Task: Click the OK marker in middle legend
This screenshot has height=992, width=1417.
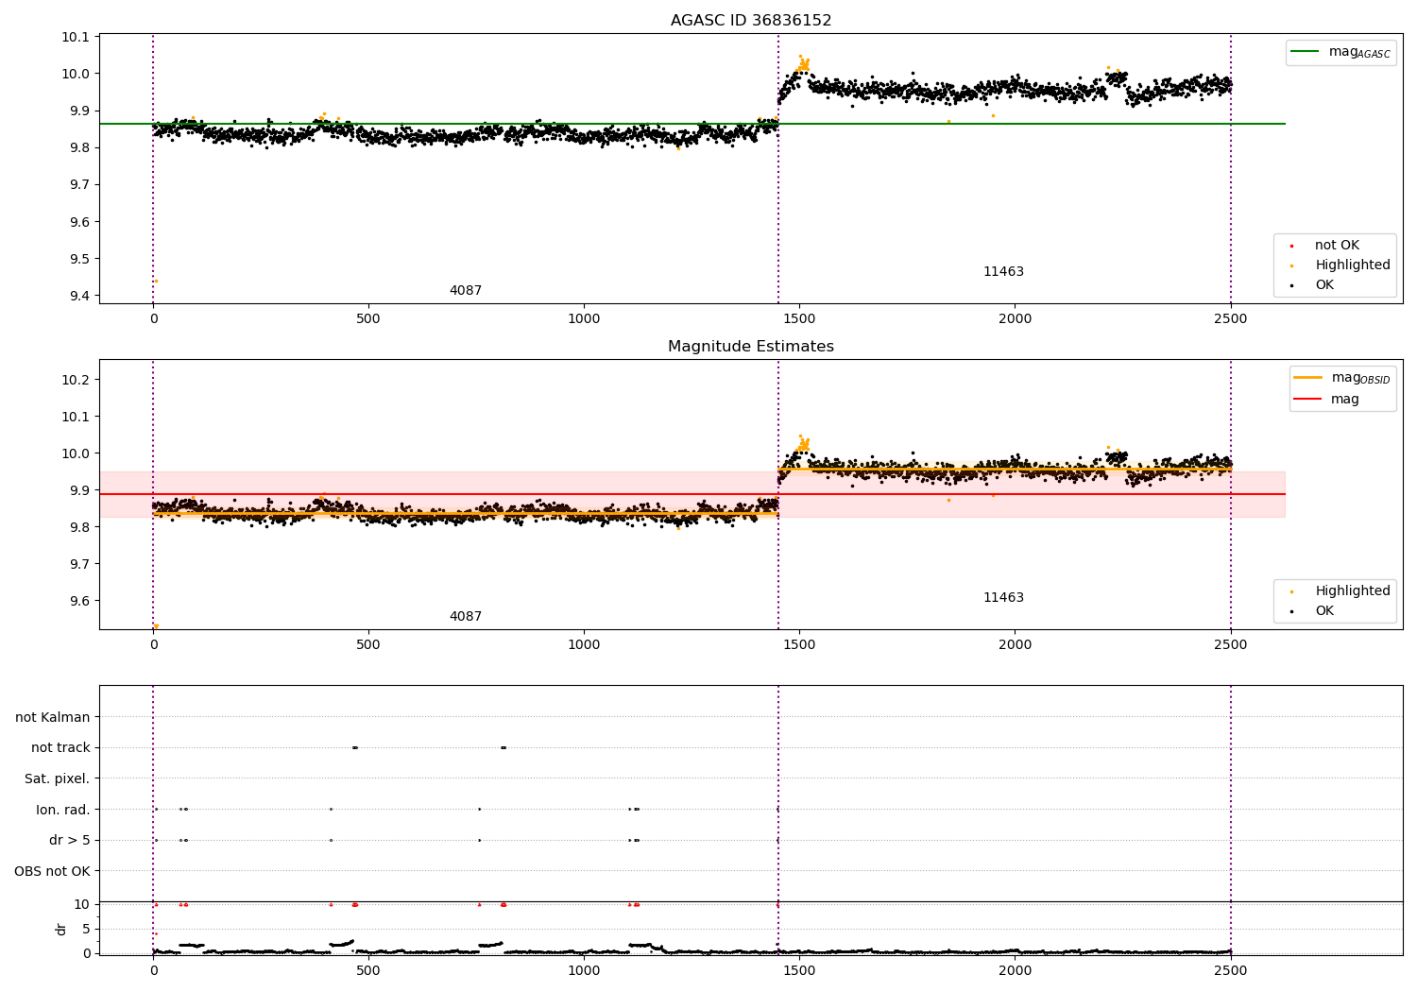Action: coord(1291,611)
